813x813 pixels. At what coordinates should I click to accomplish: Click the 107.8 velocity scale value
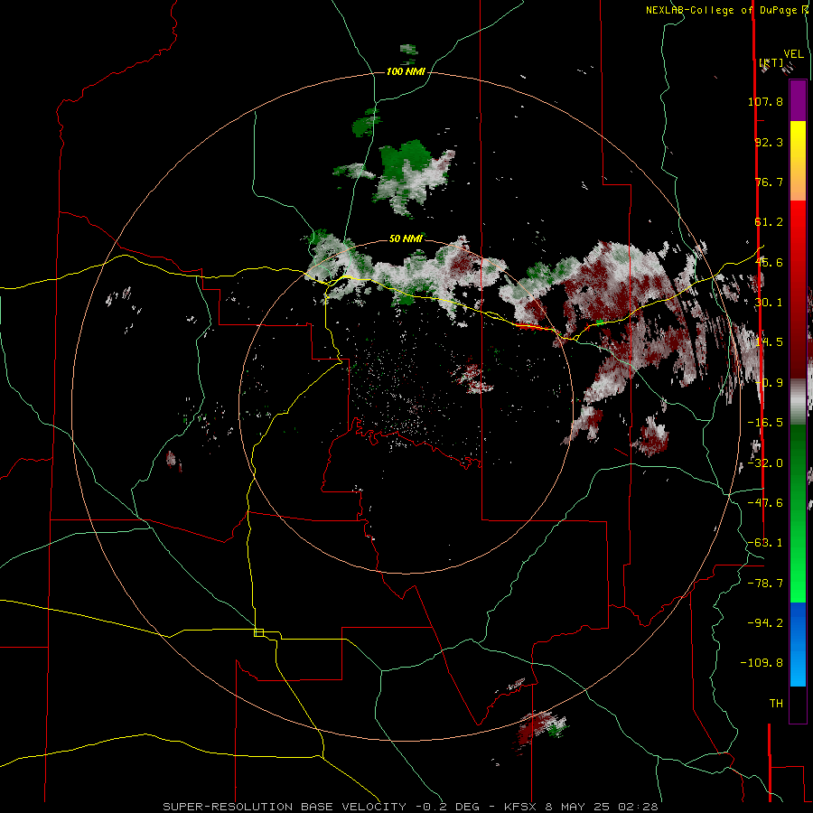pos(765,101)
